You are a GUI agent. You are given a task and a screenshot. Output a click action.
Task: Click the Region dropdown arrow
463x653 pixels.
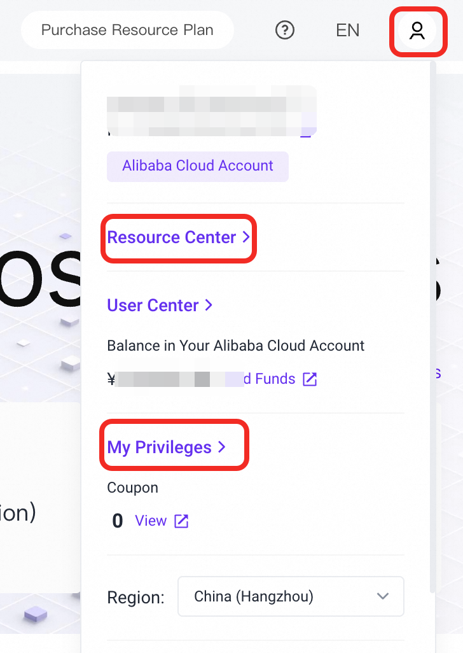click(382, 596)
